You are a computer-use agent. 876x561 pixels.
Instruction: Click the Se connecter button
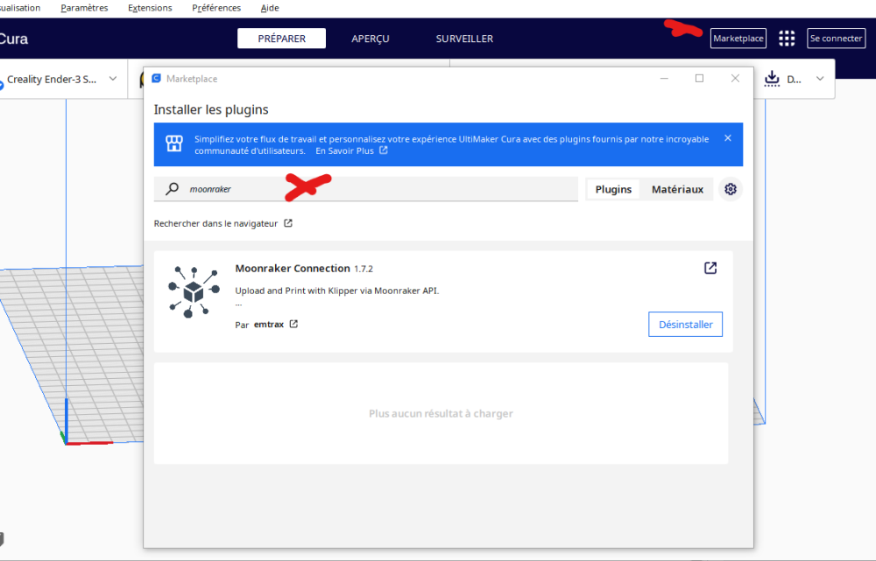click(x=836, y=39)
